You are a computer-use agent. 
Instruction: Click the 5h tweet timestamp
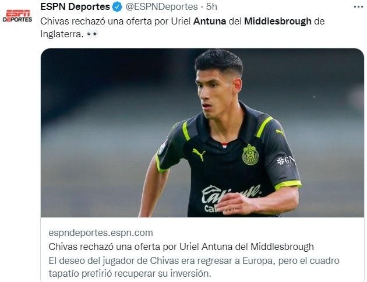[211, 7]
